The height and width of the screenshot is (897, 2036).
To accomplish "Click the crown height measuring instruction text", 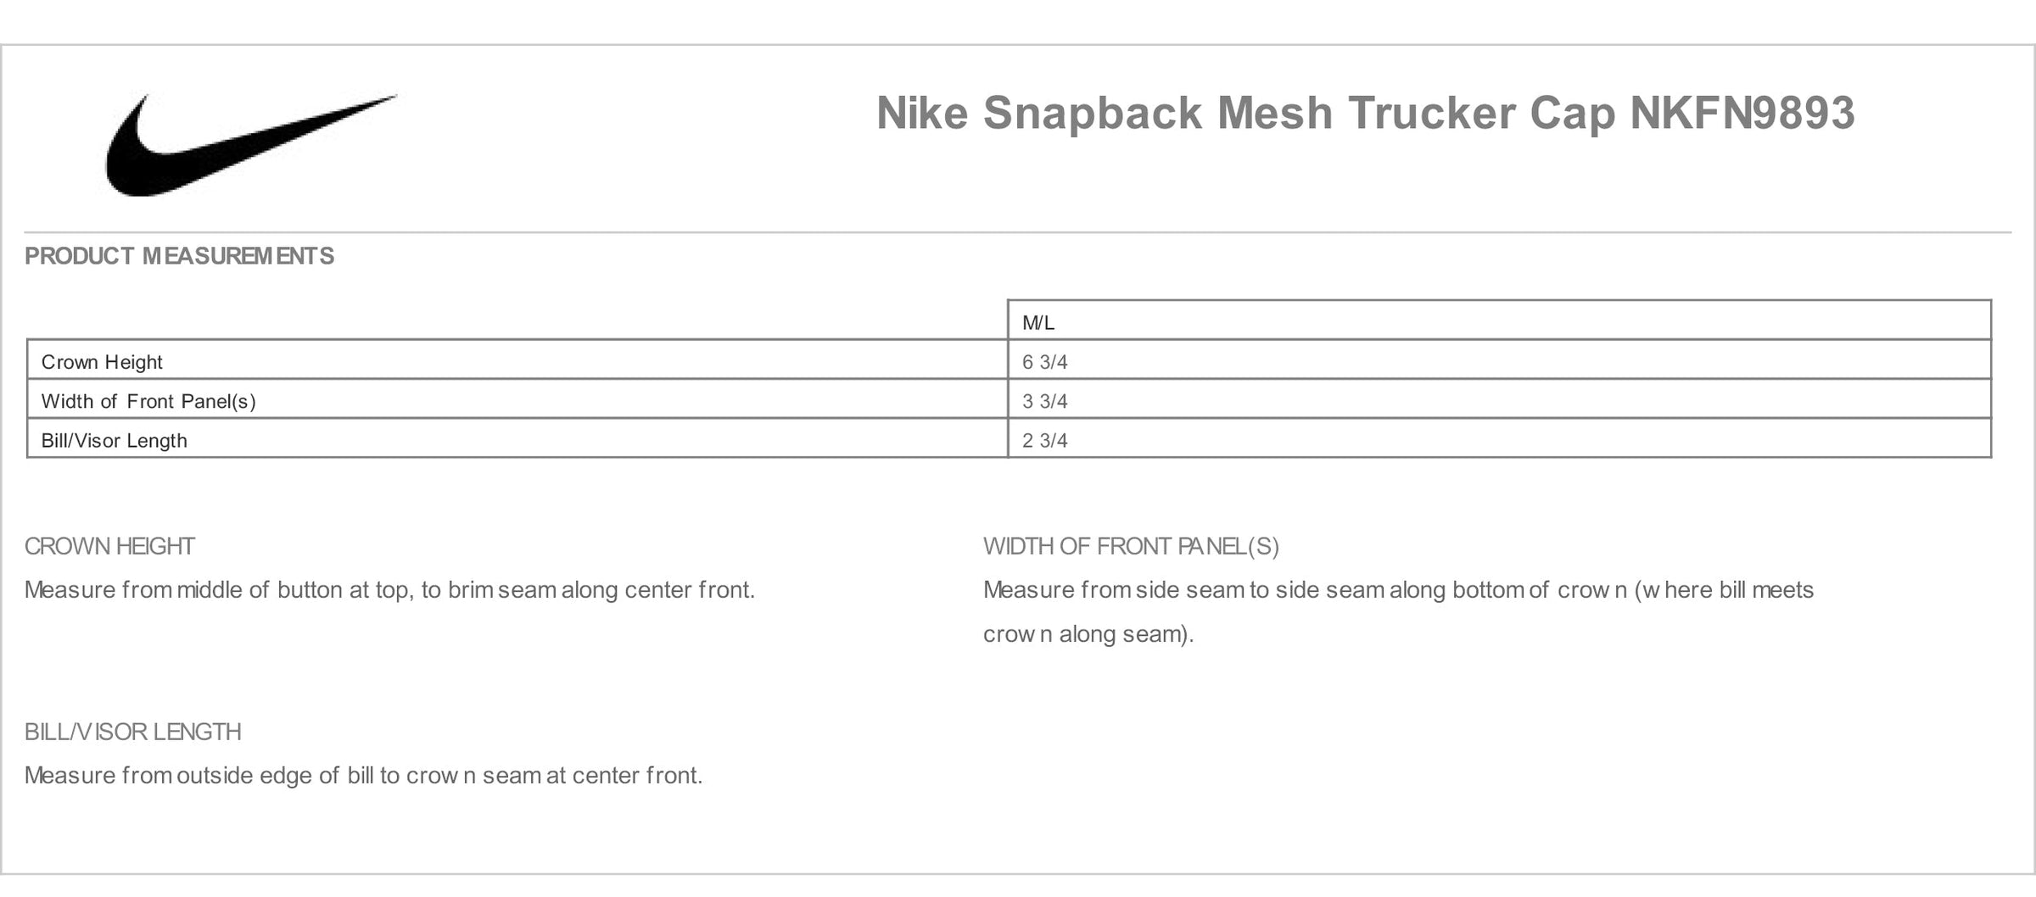I will coord(389,590).
